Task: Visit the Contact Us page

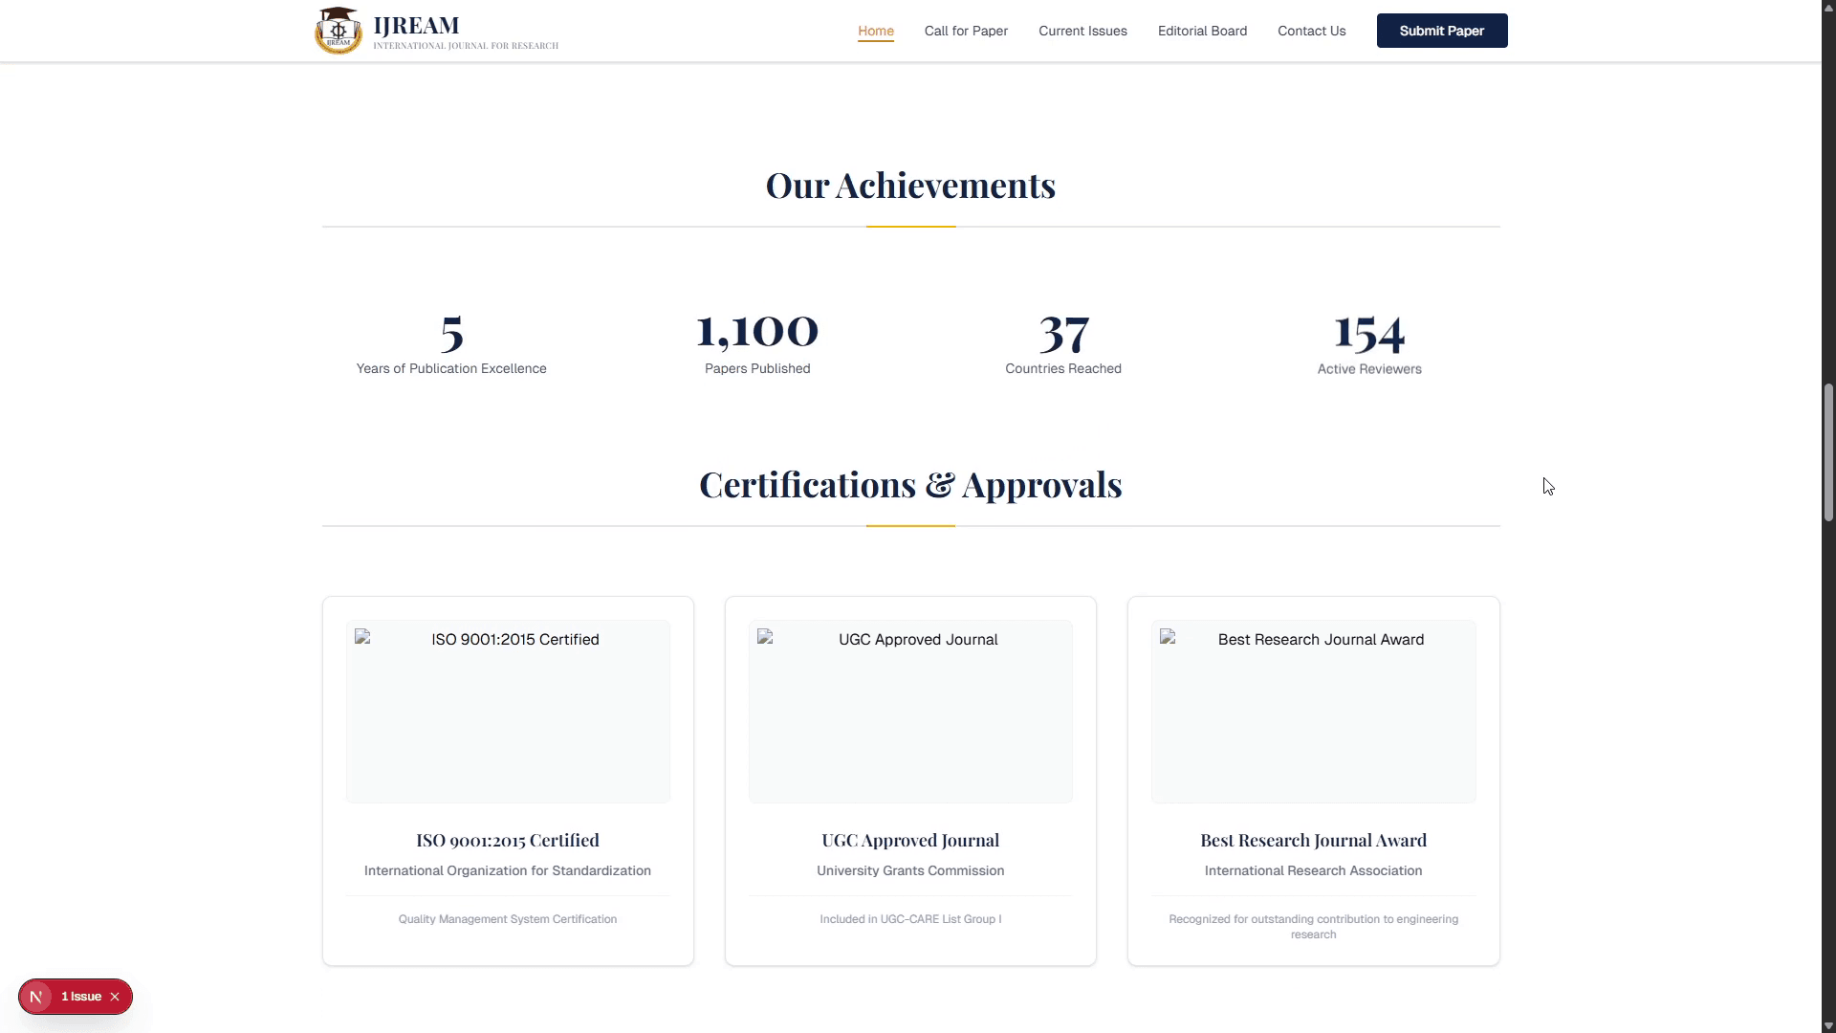Action: point(1311,31)
